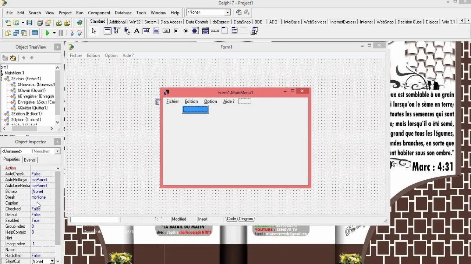Select &Ouvrir (Ouvrir1) tree node
471x264 pixels.
point(32,91)
